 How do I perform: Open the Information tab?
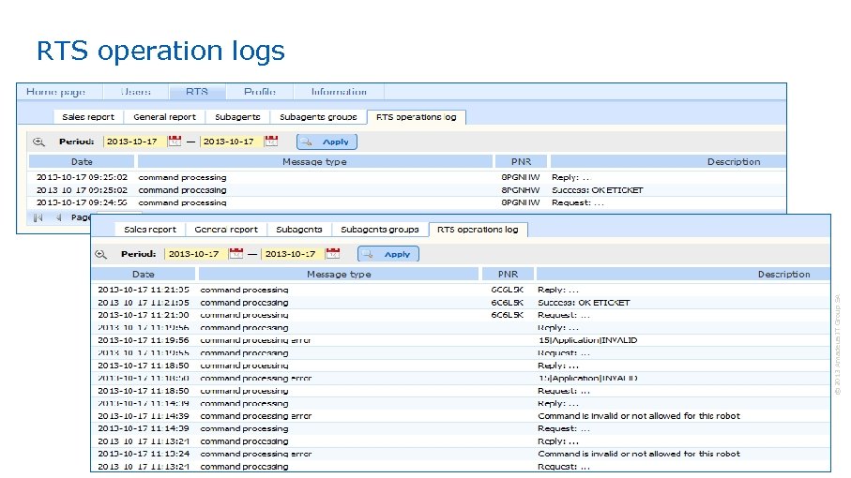(339, 92)
